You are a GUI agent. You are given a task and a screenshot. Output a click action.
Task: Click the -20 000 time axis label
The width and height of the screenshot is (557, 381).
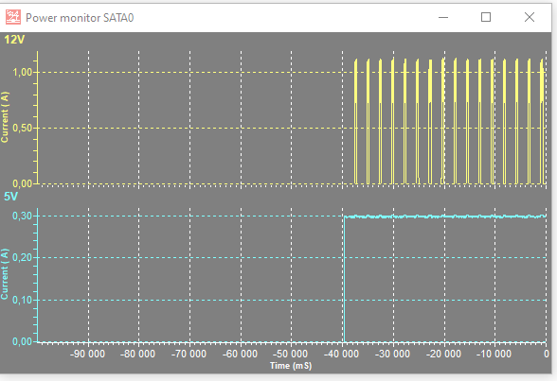pyautogui.click(x=443, y=354)
